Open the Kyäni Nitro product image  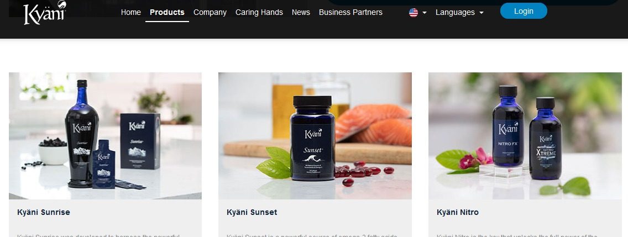(525, 136)
